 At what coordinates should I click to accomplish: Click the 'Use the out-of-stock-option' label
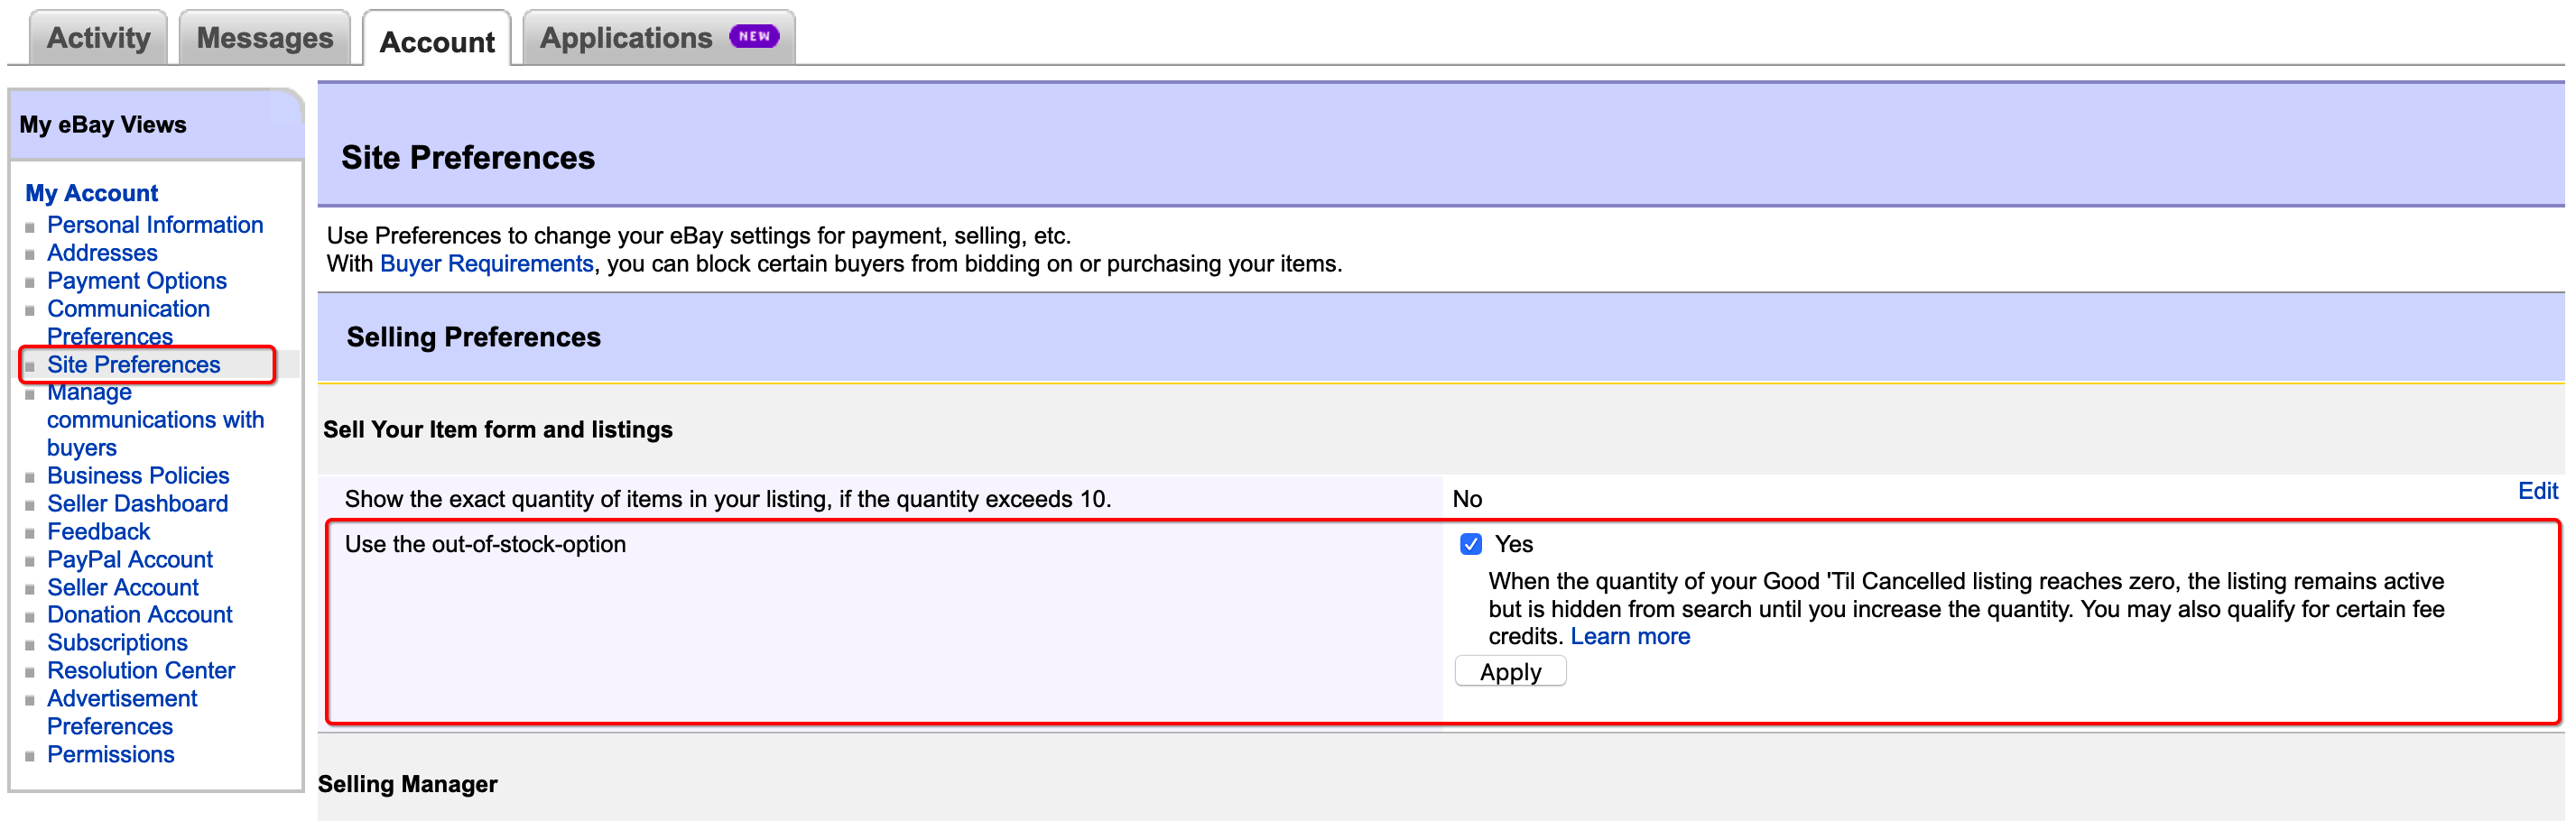[x=485, y=545]
